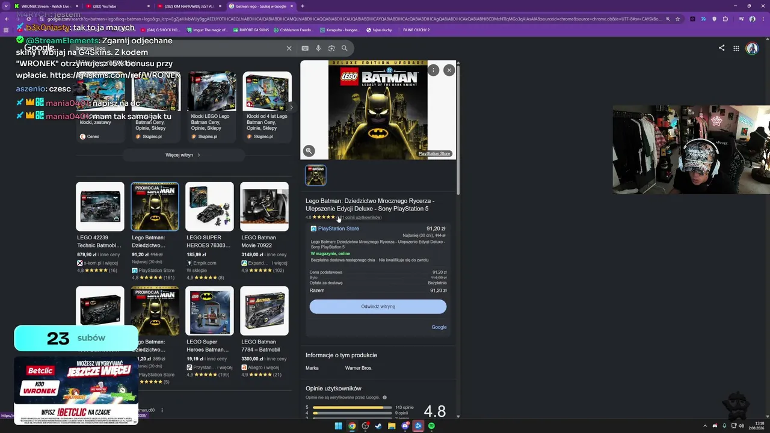770x433 pixels.
Task: Open the LEGO Batman 7784 Batmobil card
Action: pyautogui.click(x=264, y=332)
